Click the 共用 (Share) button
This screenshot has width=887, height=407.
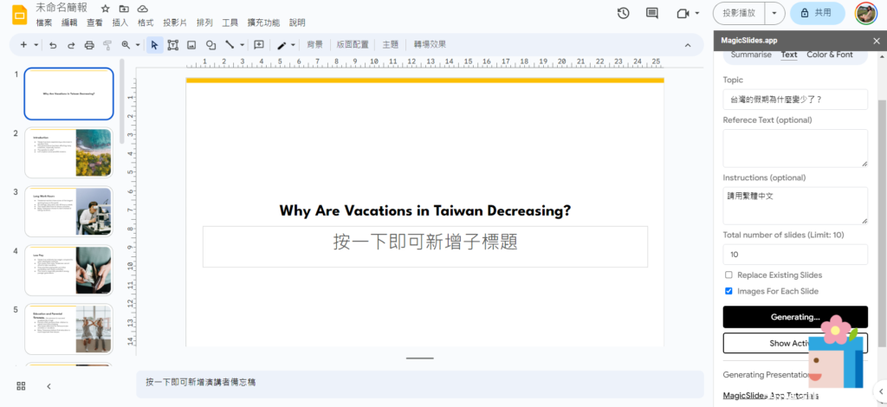pyautogui.click(x=817, y=13)
